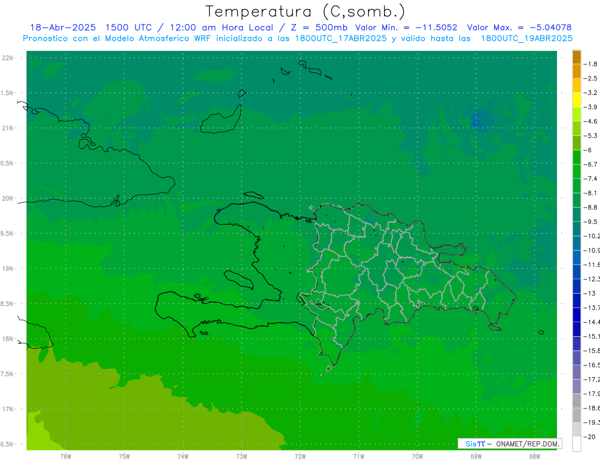Click the "1500 UTC" time text

tap(129, 27)
